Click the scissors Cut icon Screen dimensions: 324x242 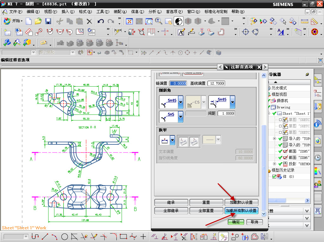point(59,21)
